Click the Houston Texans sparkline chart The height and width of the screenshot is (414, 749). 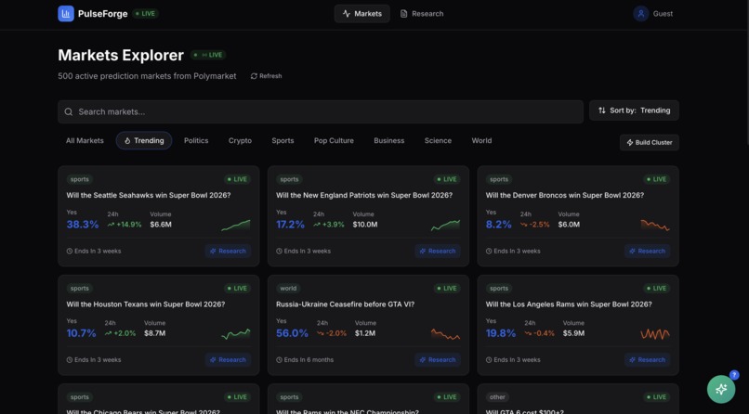pos(235,334)
